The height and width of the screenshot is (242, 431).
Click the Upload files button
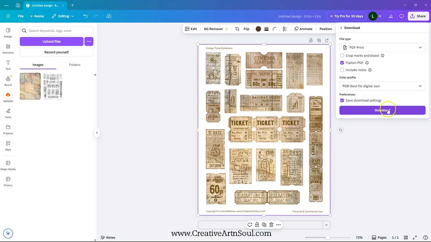click(51, 42)
